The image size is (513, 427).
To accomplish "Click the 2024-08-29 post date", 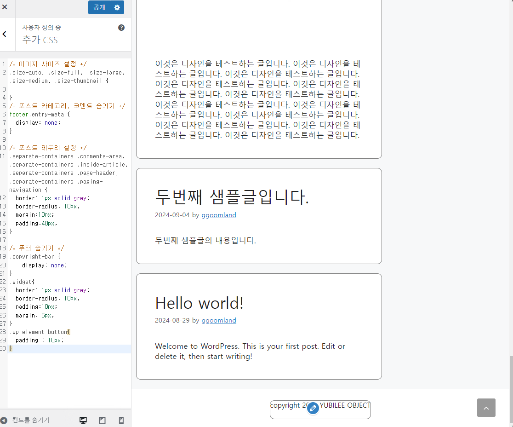I will pos(172,320).
